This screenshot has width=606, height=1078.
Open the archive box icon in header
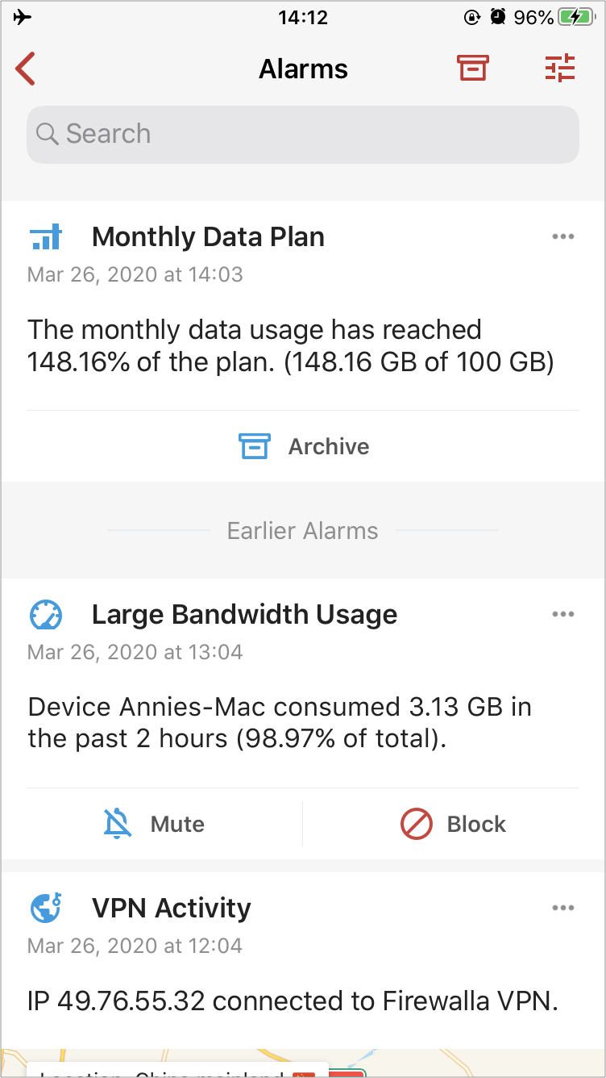[x=473, y=69]
